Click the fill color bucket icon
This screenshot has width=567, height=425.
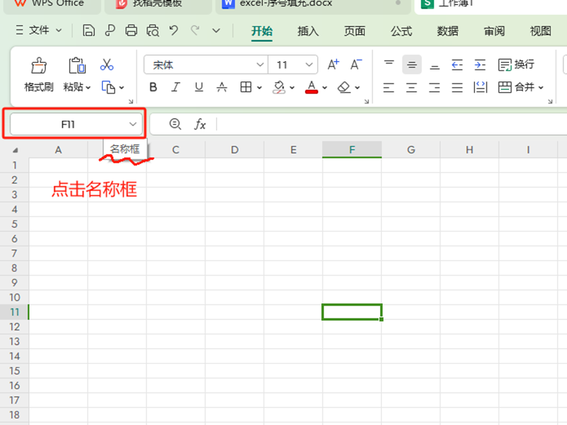pyautogui.click(x=279, y=87)
